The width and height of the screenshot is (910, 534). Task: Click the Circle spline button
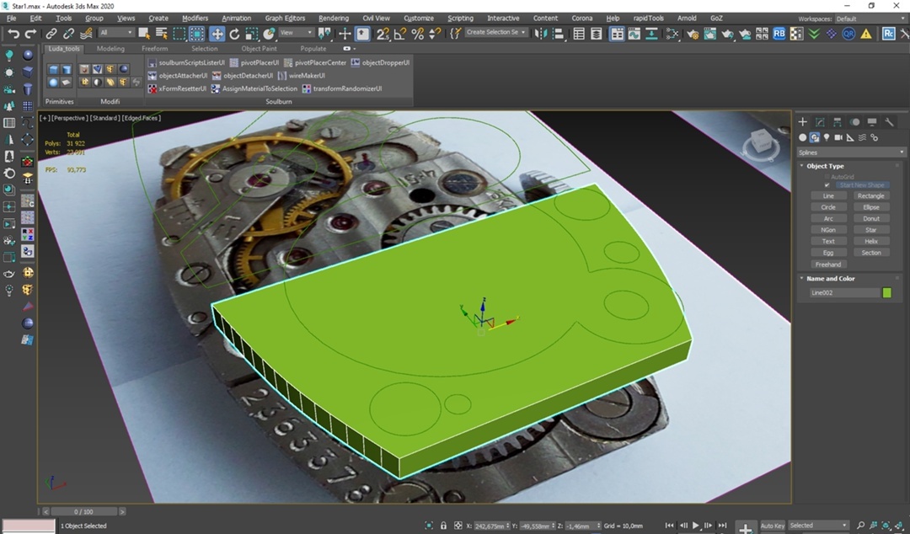828,207
